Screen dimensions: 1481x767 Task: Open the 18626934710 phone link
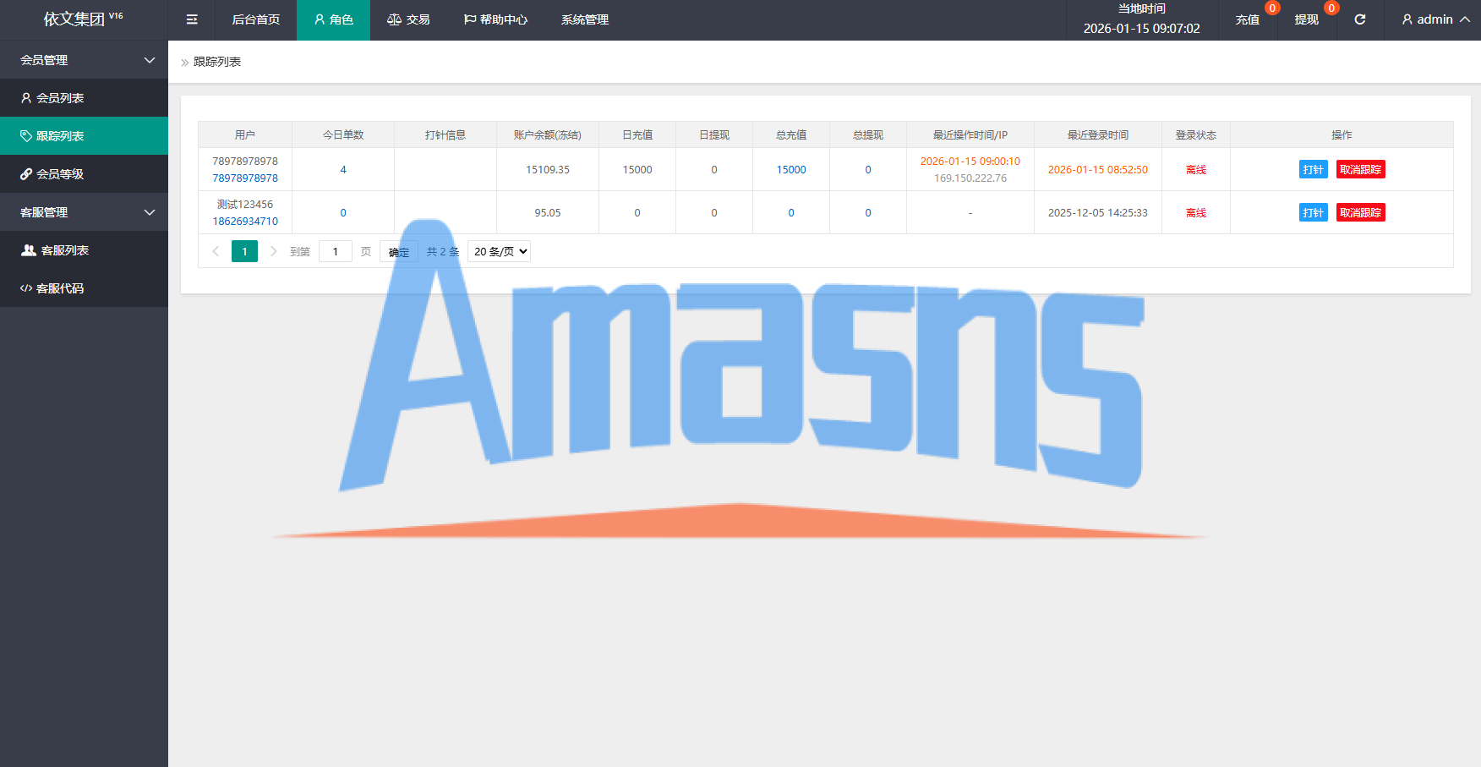(245, 222)
